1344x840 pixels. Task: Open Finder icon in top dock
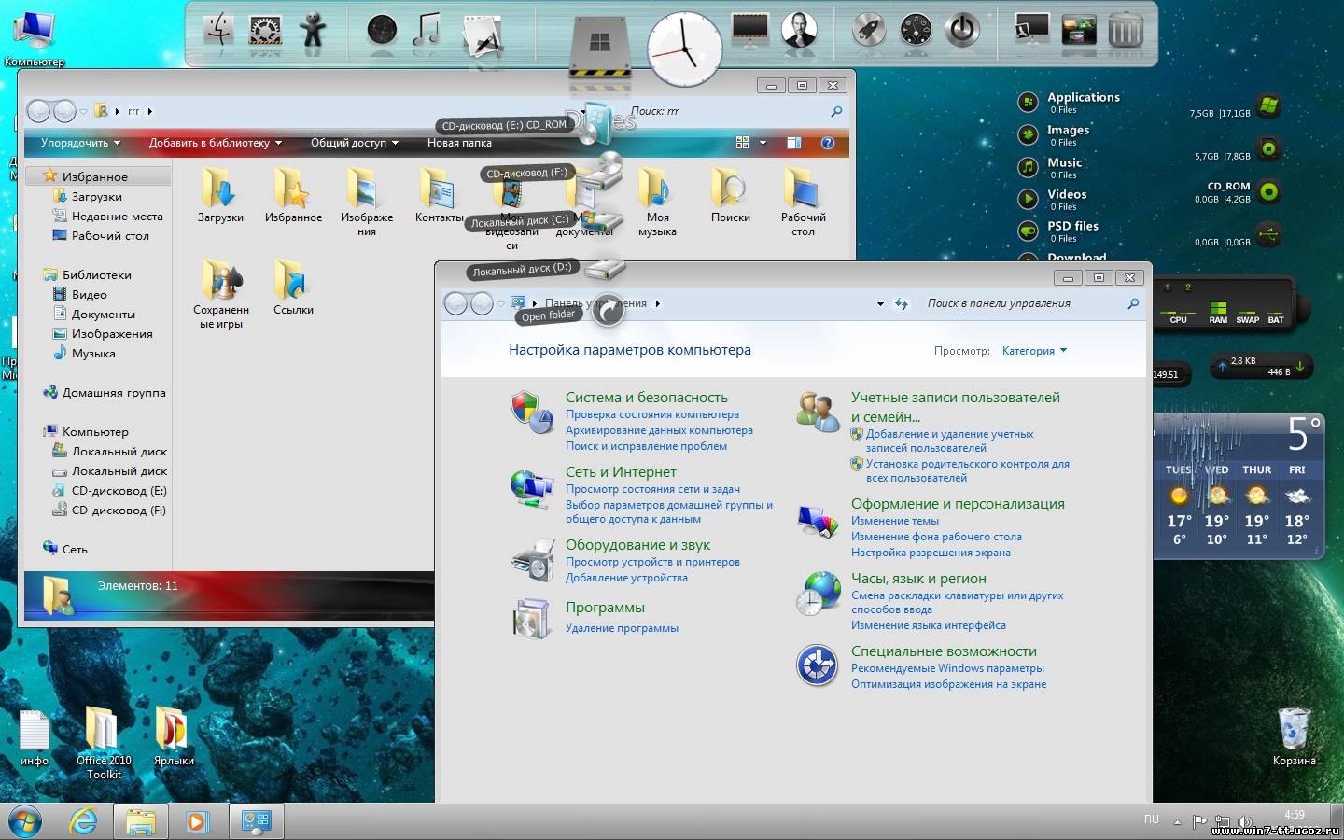219,30
